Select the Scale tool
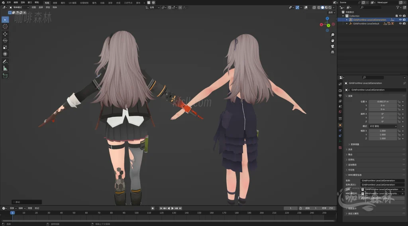408x226 pixels. point(5,47)
